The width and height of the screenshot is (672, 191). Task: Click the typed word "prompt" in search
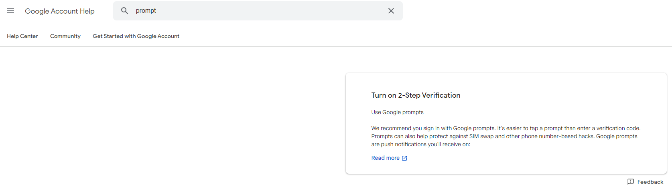coord(146,11)
